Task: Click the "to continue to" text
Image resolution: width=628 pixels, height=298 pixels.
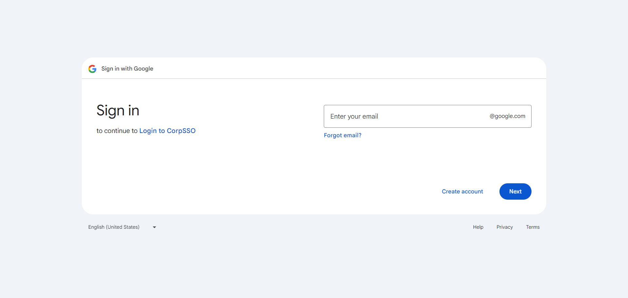Action: [x=117, y=131]
